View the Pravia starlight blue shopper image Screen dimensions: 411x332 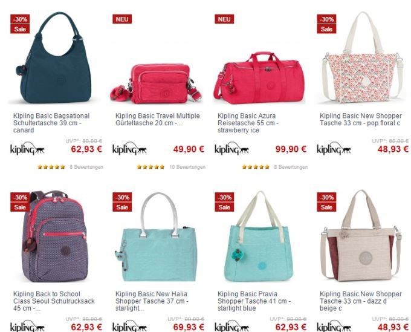tap(259, 236)
